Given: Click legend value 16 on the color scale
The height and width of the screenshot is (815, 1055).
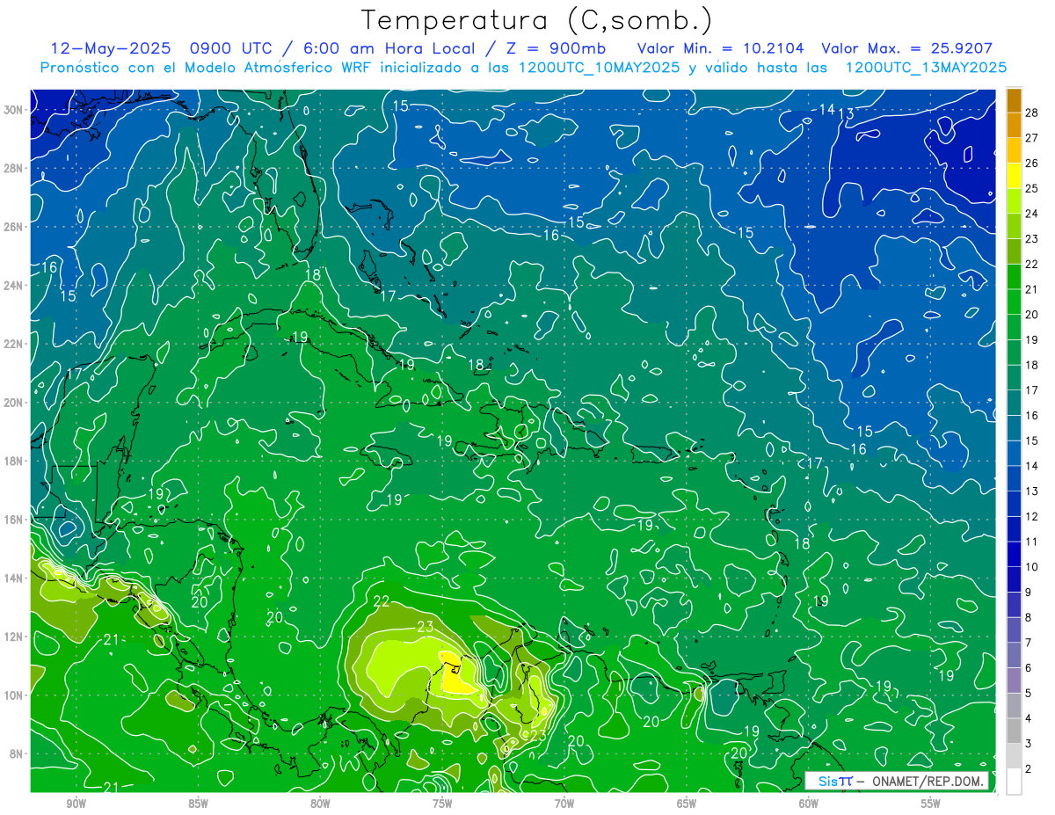Looking at the screenshot, I should point(1032,415).
